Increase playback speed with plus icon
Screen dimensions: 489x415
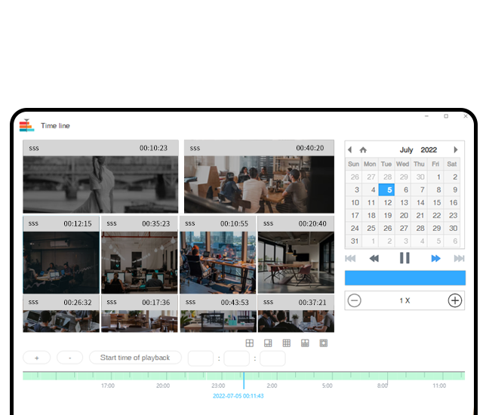454,300
